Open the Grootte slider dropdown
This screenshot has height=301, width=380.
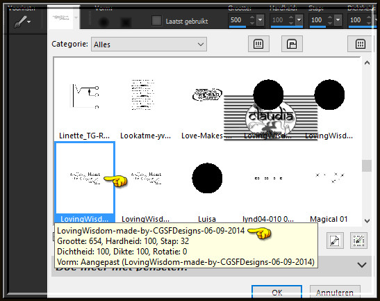[x=261, y=20]
